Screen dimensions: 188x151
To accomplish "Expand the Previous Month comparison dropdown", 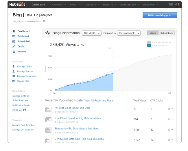I will coord(129,33).
